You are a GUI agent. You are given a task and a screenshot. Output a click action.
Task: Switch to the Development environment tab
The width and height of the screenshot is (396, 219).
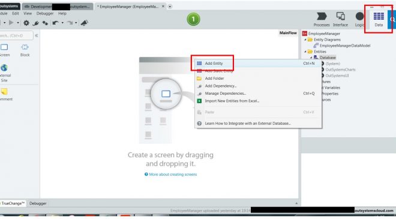(x=58, y=7)
